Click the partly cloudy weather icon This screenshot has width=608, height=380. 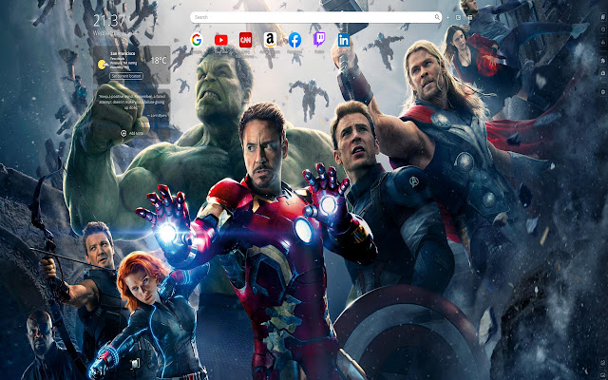(103, 65)
